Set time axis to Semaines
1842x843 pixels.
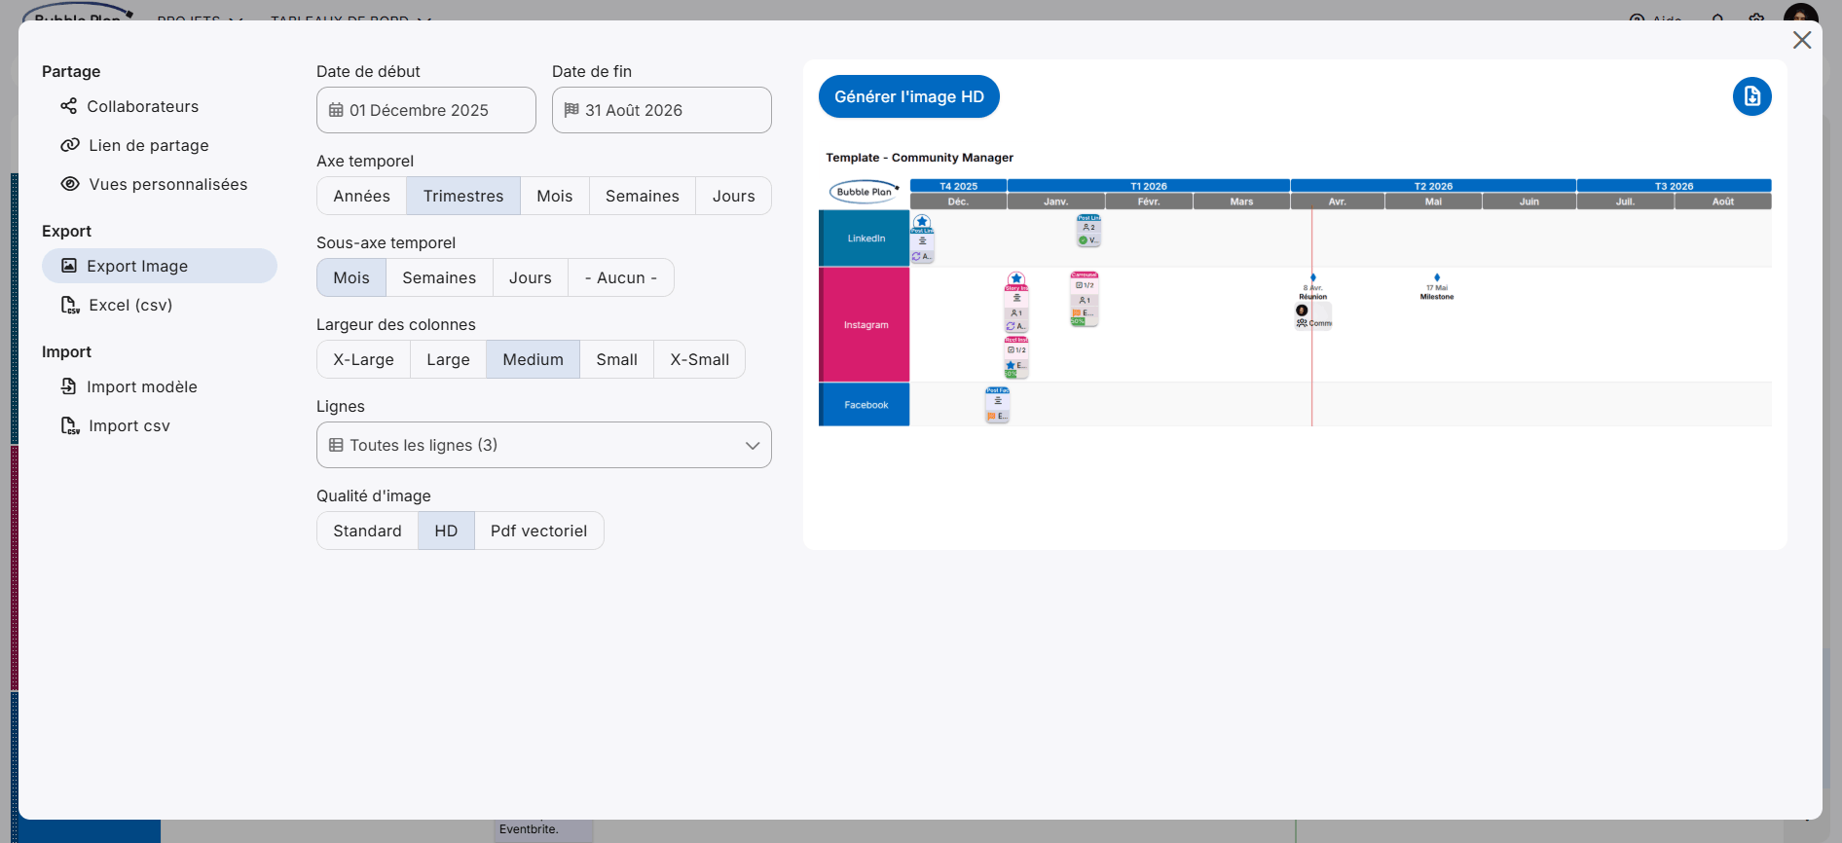pos(642,196)
